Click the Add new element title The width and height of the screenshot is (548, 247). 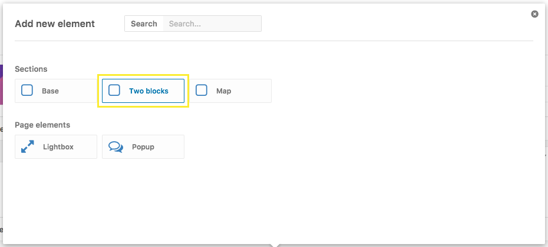(x=55, y=24)
